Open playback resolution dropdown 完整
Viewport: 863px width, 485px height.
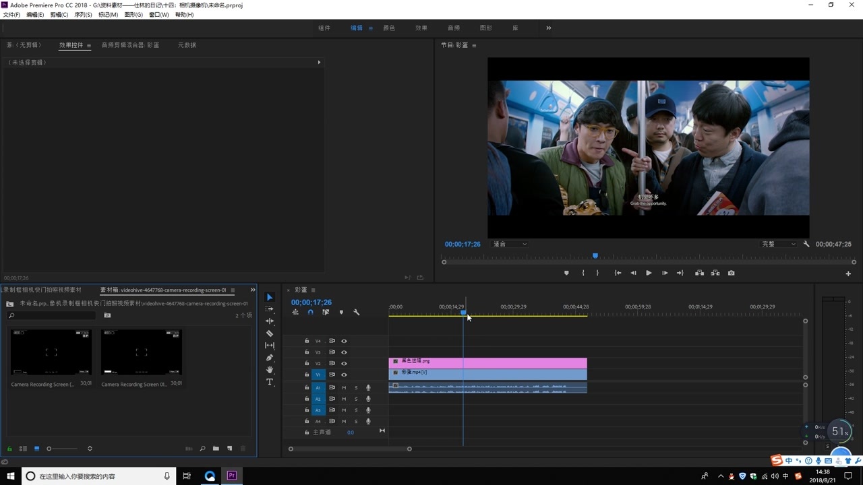779,244
